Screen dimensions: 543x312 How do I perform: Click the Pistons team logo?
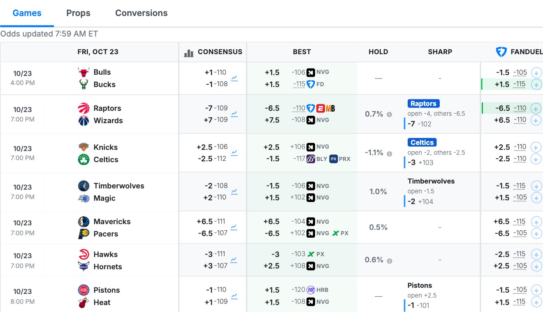[84, 290]
